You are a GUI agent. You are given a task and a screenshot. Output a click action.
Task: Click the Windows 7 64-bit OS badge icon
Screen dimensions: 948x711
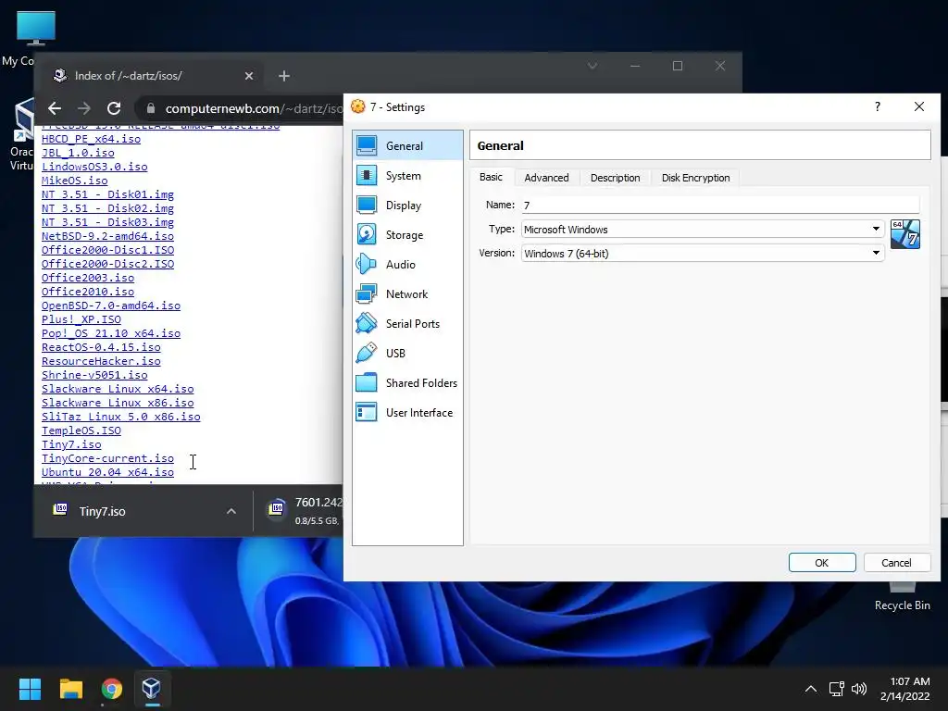point(905,234)
